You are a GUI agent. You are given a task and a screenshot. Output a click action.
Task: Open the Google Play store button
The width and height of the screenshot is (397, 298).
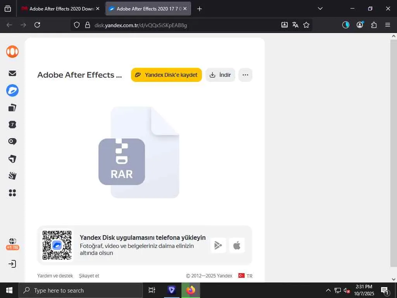pyautogui.click(x=218, y=245)
